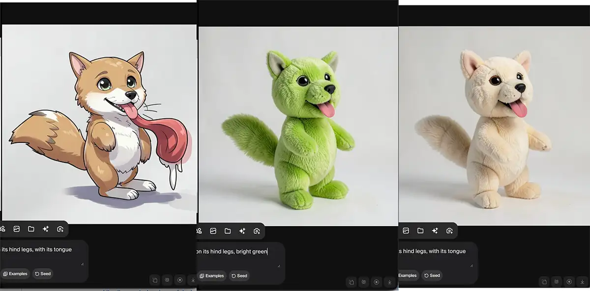Click image icon under green plush toy
The image size is (590, 291).
(x=213, y=231)
